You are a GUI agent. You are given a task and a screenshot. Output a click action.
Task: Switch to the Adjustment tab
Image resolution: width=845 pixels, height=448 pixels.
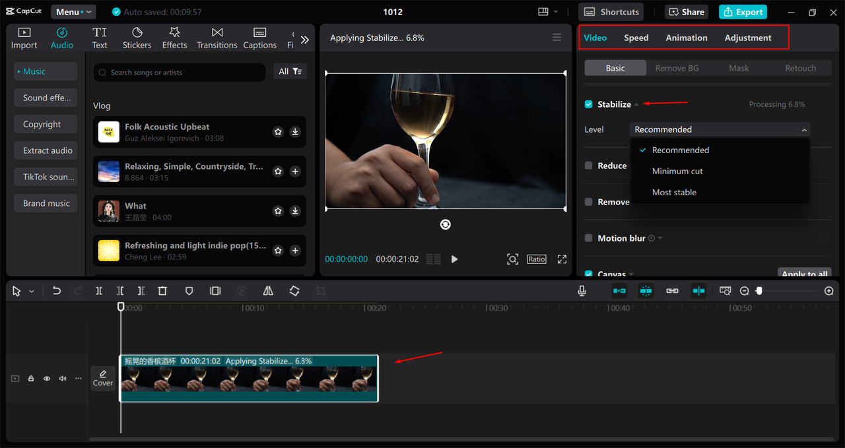[x=748, y=38]
